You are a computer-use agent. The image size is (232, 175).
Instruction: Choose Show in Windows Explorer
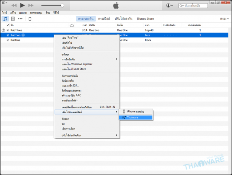point(87,64)
